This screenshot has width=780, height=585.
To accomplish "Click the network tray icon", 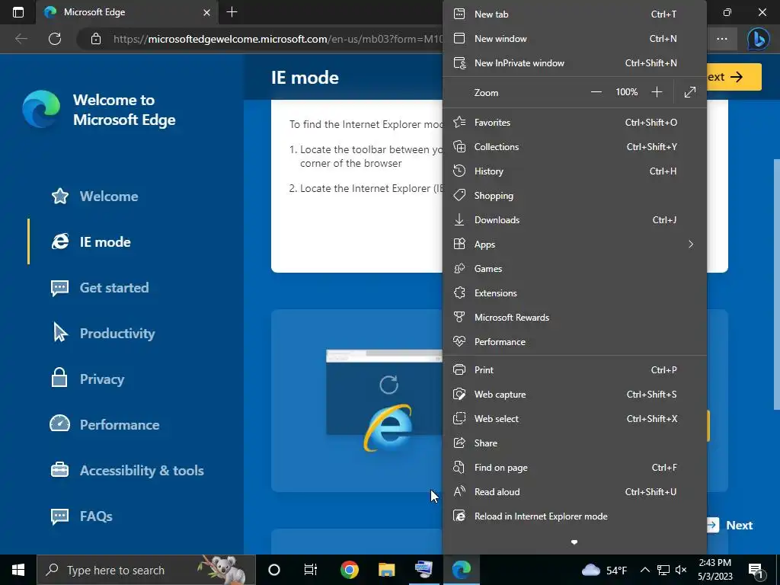I will 663,570.
